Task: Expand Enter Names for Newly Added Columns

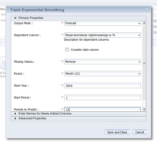Action: [78, 114]
